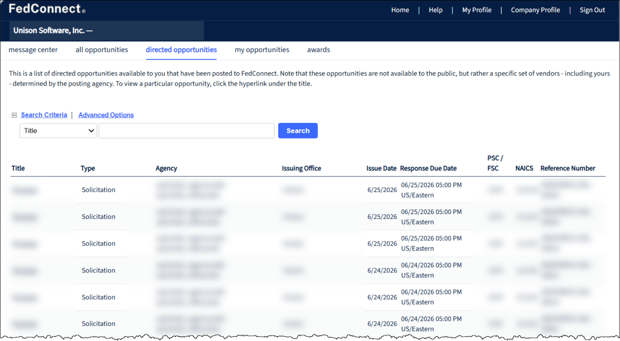Open Company Profile page
The width and height of the screenshot is (620, 341).
[536, 10]
